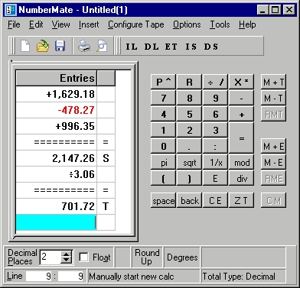
Task: Click the multiply X * key
Action: coord(241,82)
